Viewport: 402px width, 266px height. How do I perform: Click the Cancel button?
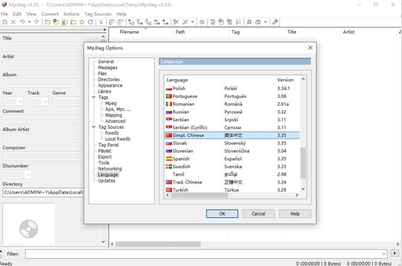click(x=258, y=214)
